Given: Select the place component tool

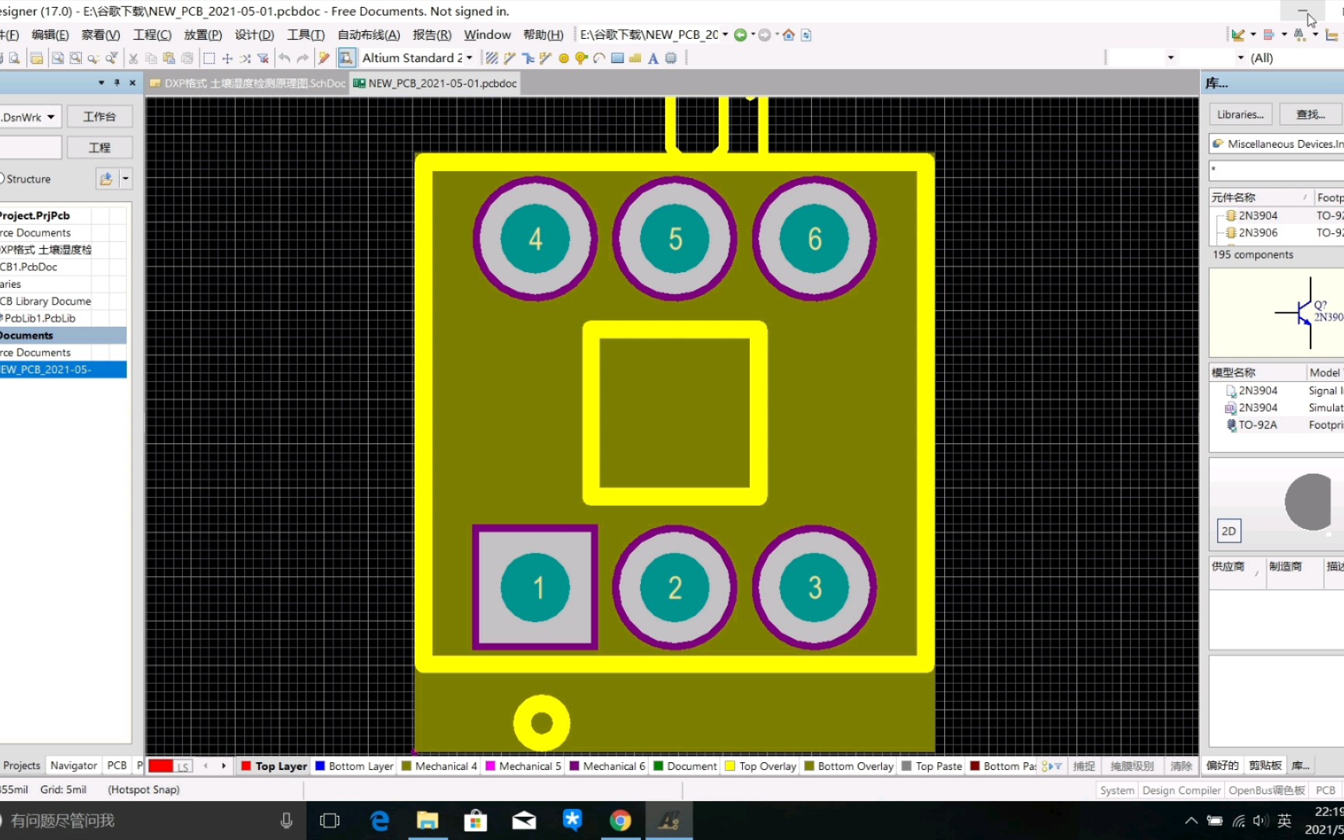Looking at the screenshot, I should pyautogui.click(x=670, y=58).
